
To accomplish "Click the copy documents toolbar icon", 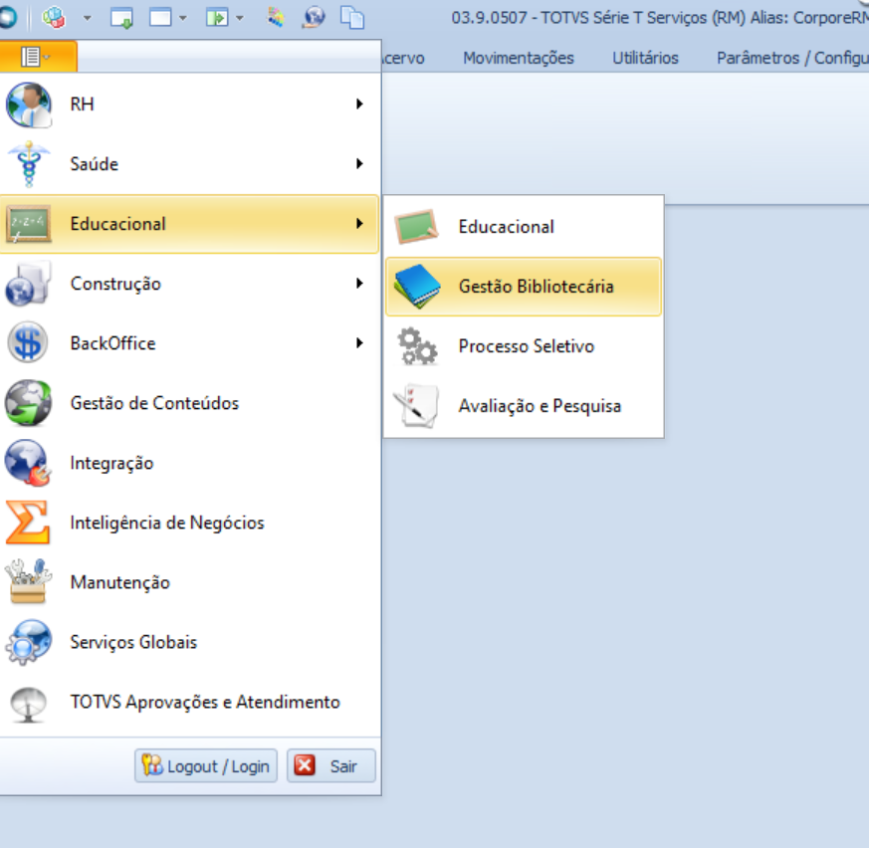I will tap(352, 18).
